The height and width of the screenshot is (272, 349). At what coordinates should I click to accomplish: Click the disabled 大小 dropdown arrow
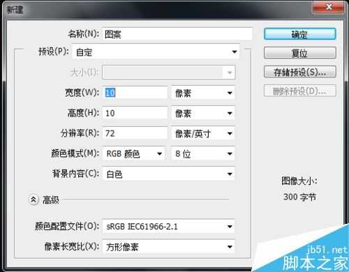[229, 73]
